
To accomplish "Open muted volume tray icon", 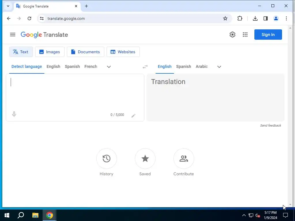I will point(258,215).
